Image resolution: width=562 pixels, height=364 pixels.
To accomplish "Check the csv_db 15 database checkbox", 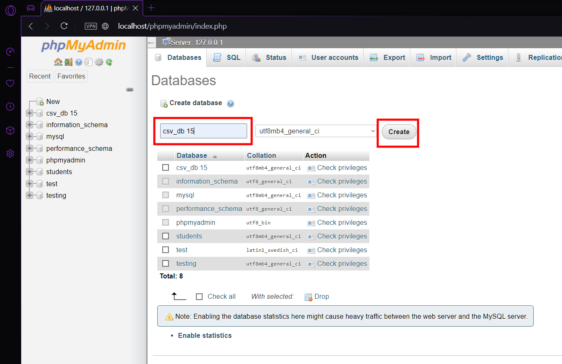I will pyautogui.click(x=166, y=167).
